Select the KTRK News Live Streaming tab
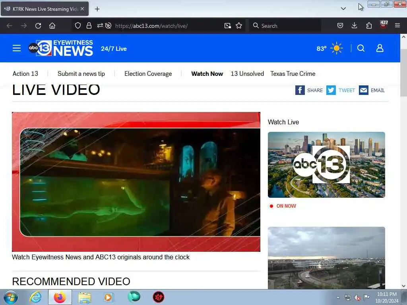Screen dimensions: 407x305 point(45,9)
